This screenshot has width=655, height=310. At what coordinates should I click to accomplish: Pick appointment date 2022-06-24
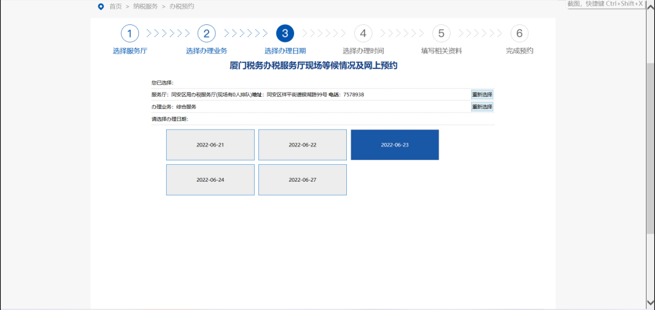coord(210,180)
